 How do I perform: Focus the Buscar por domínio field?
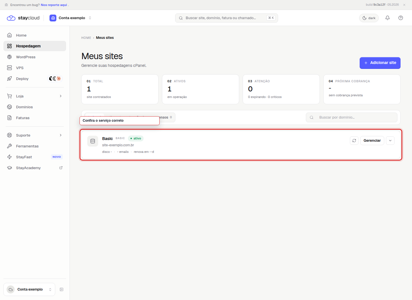(351, 117)
